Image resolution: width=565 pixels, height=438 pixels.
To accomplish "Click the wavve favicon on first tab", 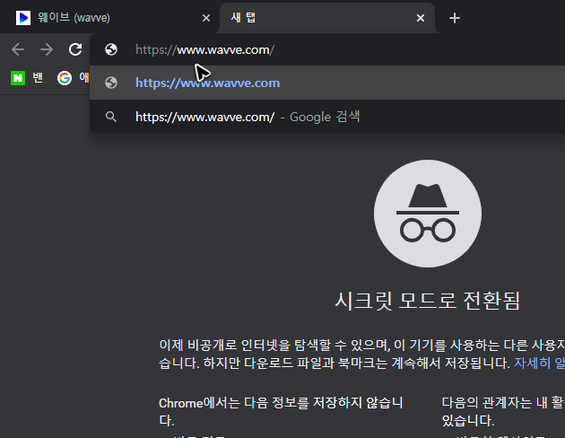I will tap(23, 18).
